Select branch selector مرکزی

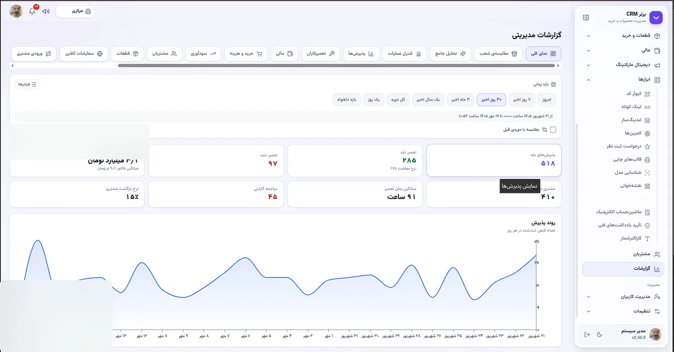click(75, 11)
